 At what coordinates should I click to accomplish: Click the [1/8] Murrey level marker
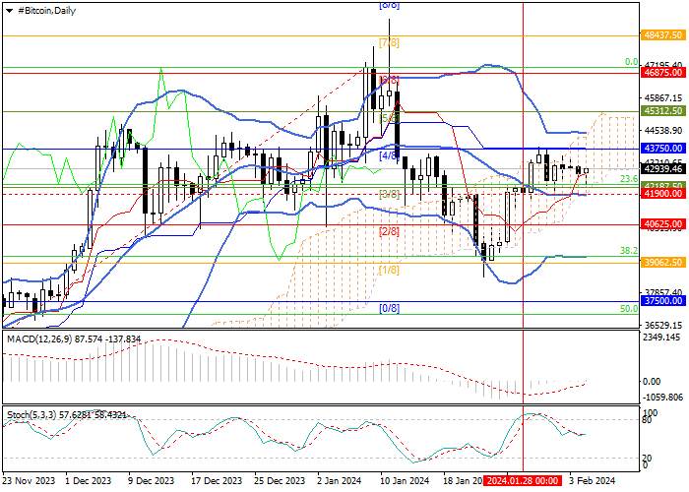click(x=389, y=270)
